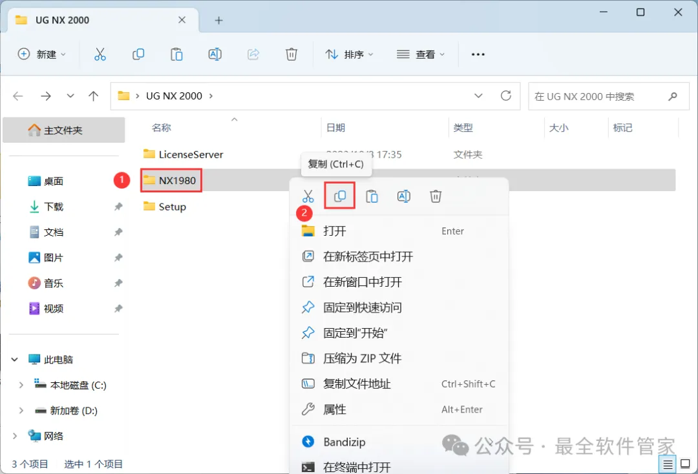Open 图片 in the sidebar
The width and height of the screenshot is (698, 474).
(x=47, y=257)
